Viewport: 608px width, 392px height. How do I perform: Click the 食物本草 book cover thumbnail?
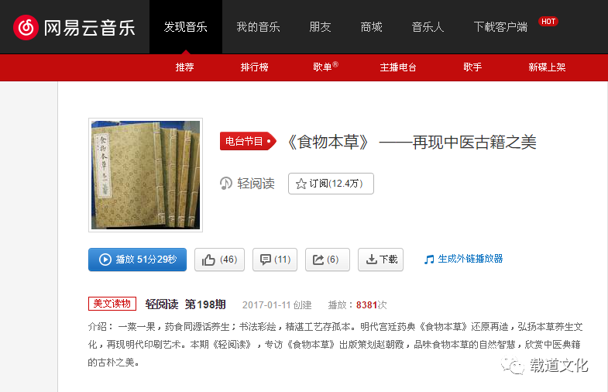click(146, 175)
